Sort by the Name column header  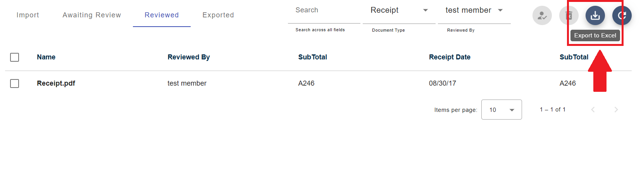46,57
